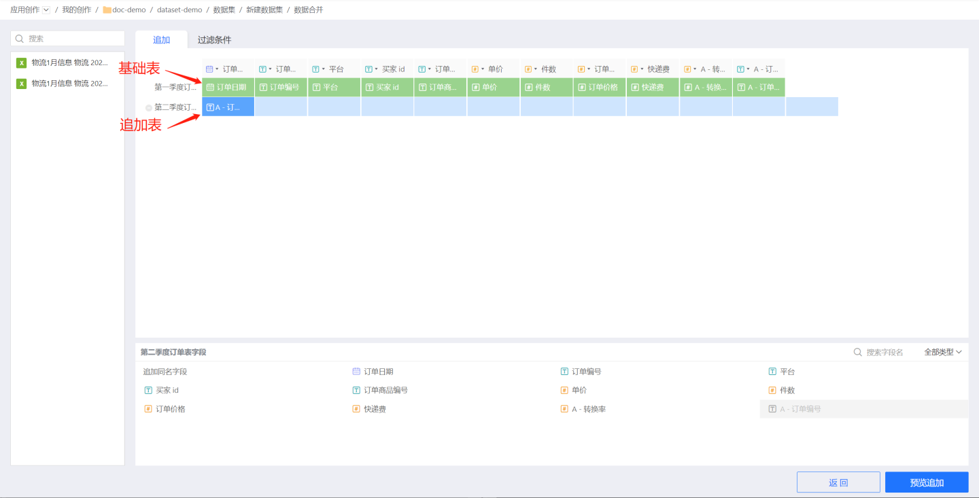Click the doc-demo folder icon in breadcrumb
The width and height of the screenshot is (979, 498).
point(107,10)
